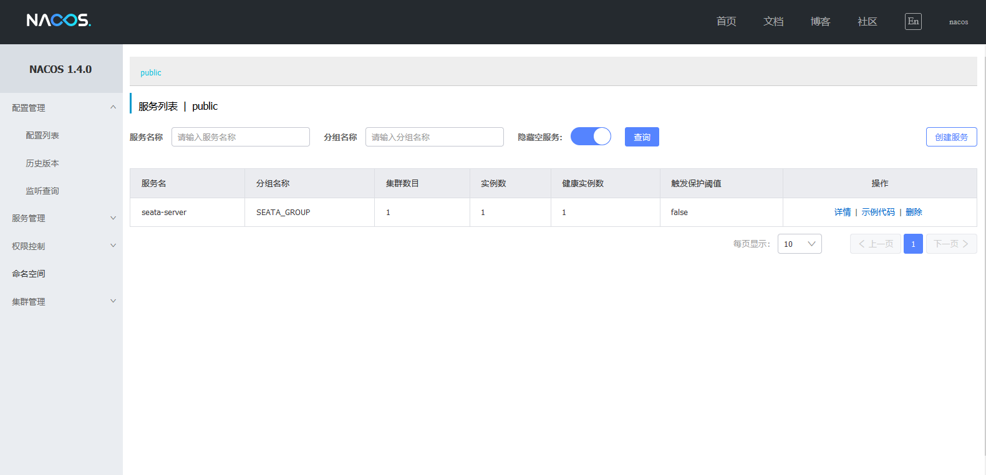Open 配置列表 in the sidebar
The height and width of the screenshot is (475, 986).
pyautogui.click(x=42, y=135)
